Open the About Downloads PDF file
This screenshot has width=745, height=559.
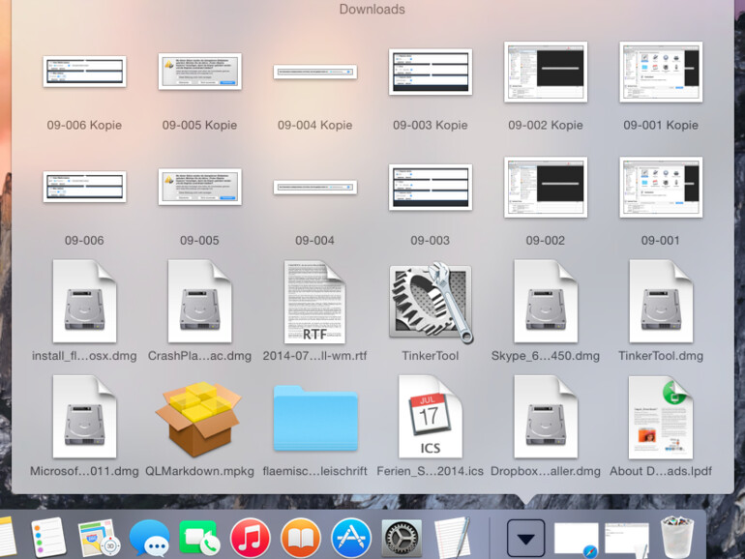[661, 418]
